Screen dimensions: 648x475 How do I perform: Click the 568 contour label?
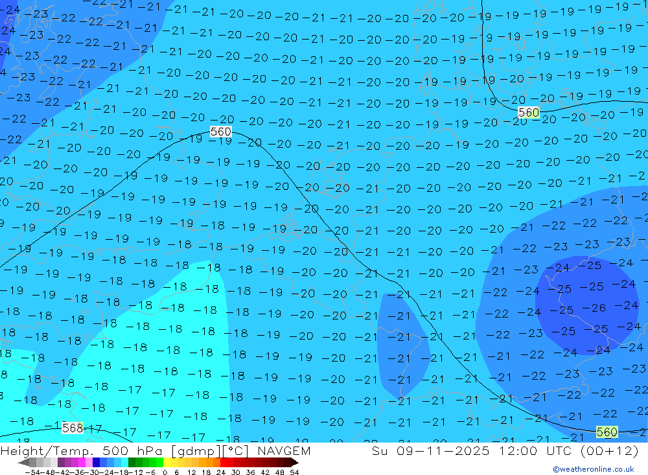(73, 428)
